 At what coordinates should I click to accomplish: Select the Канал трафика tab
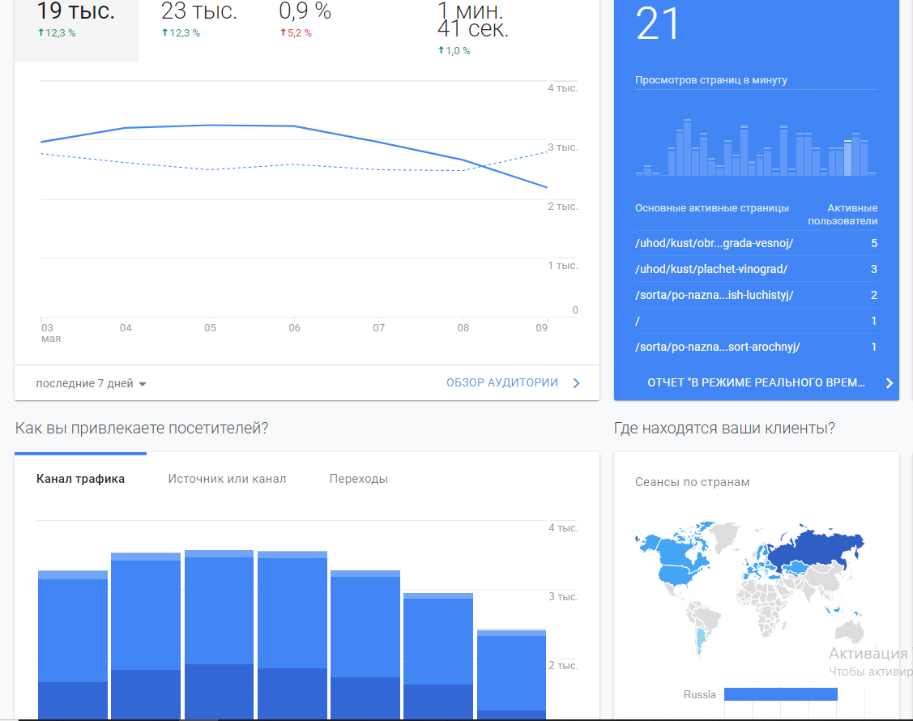[x=80, y=479]
